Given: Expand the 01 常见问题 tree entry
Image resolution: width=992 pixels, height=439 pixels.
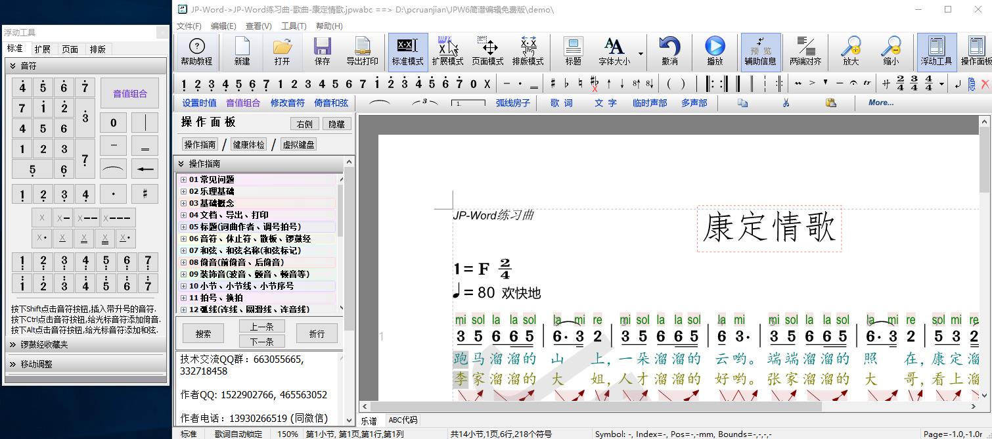Looking at the screenshot, I should [x=183, y=179].
